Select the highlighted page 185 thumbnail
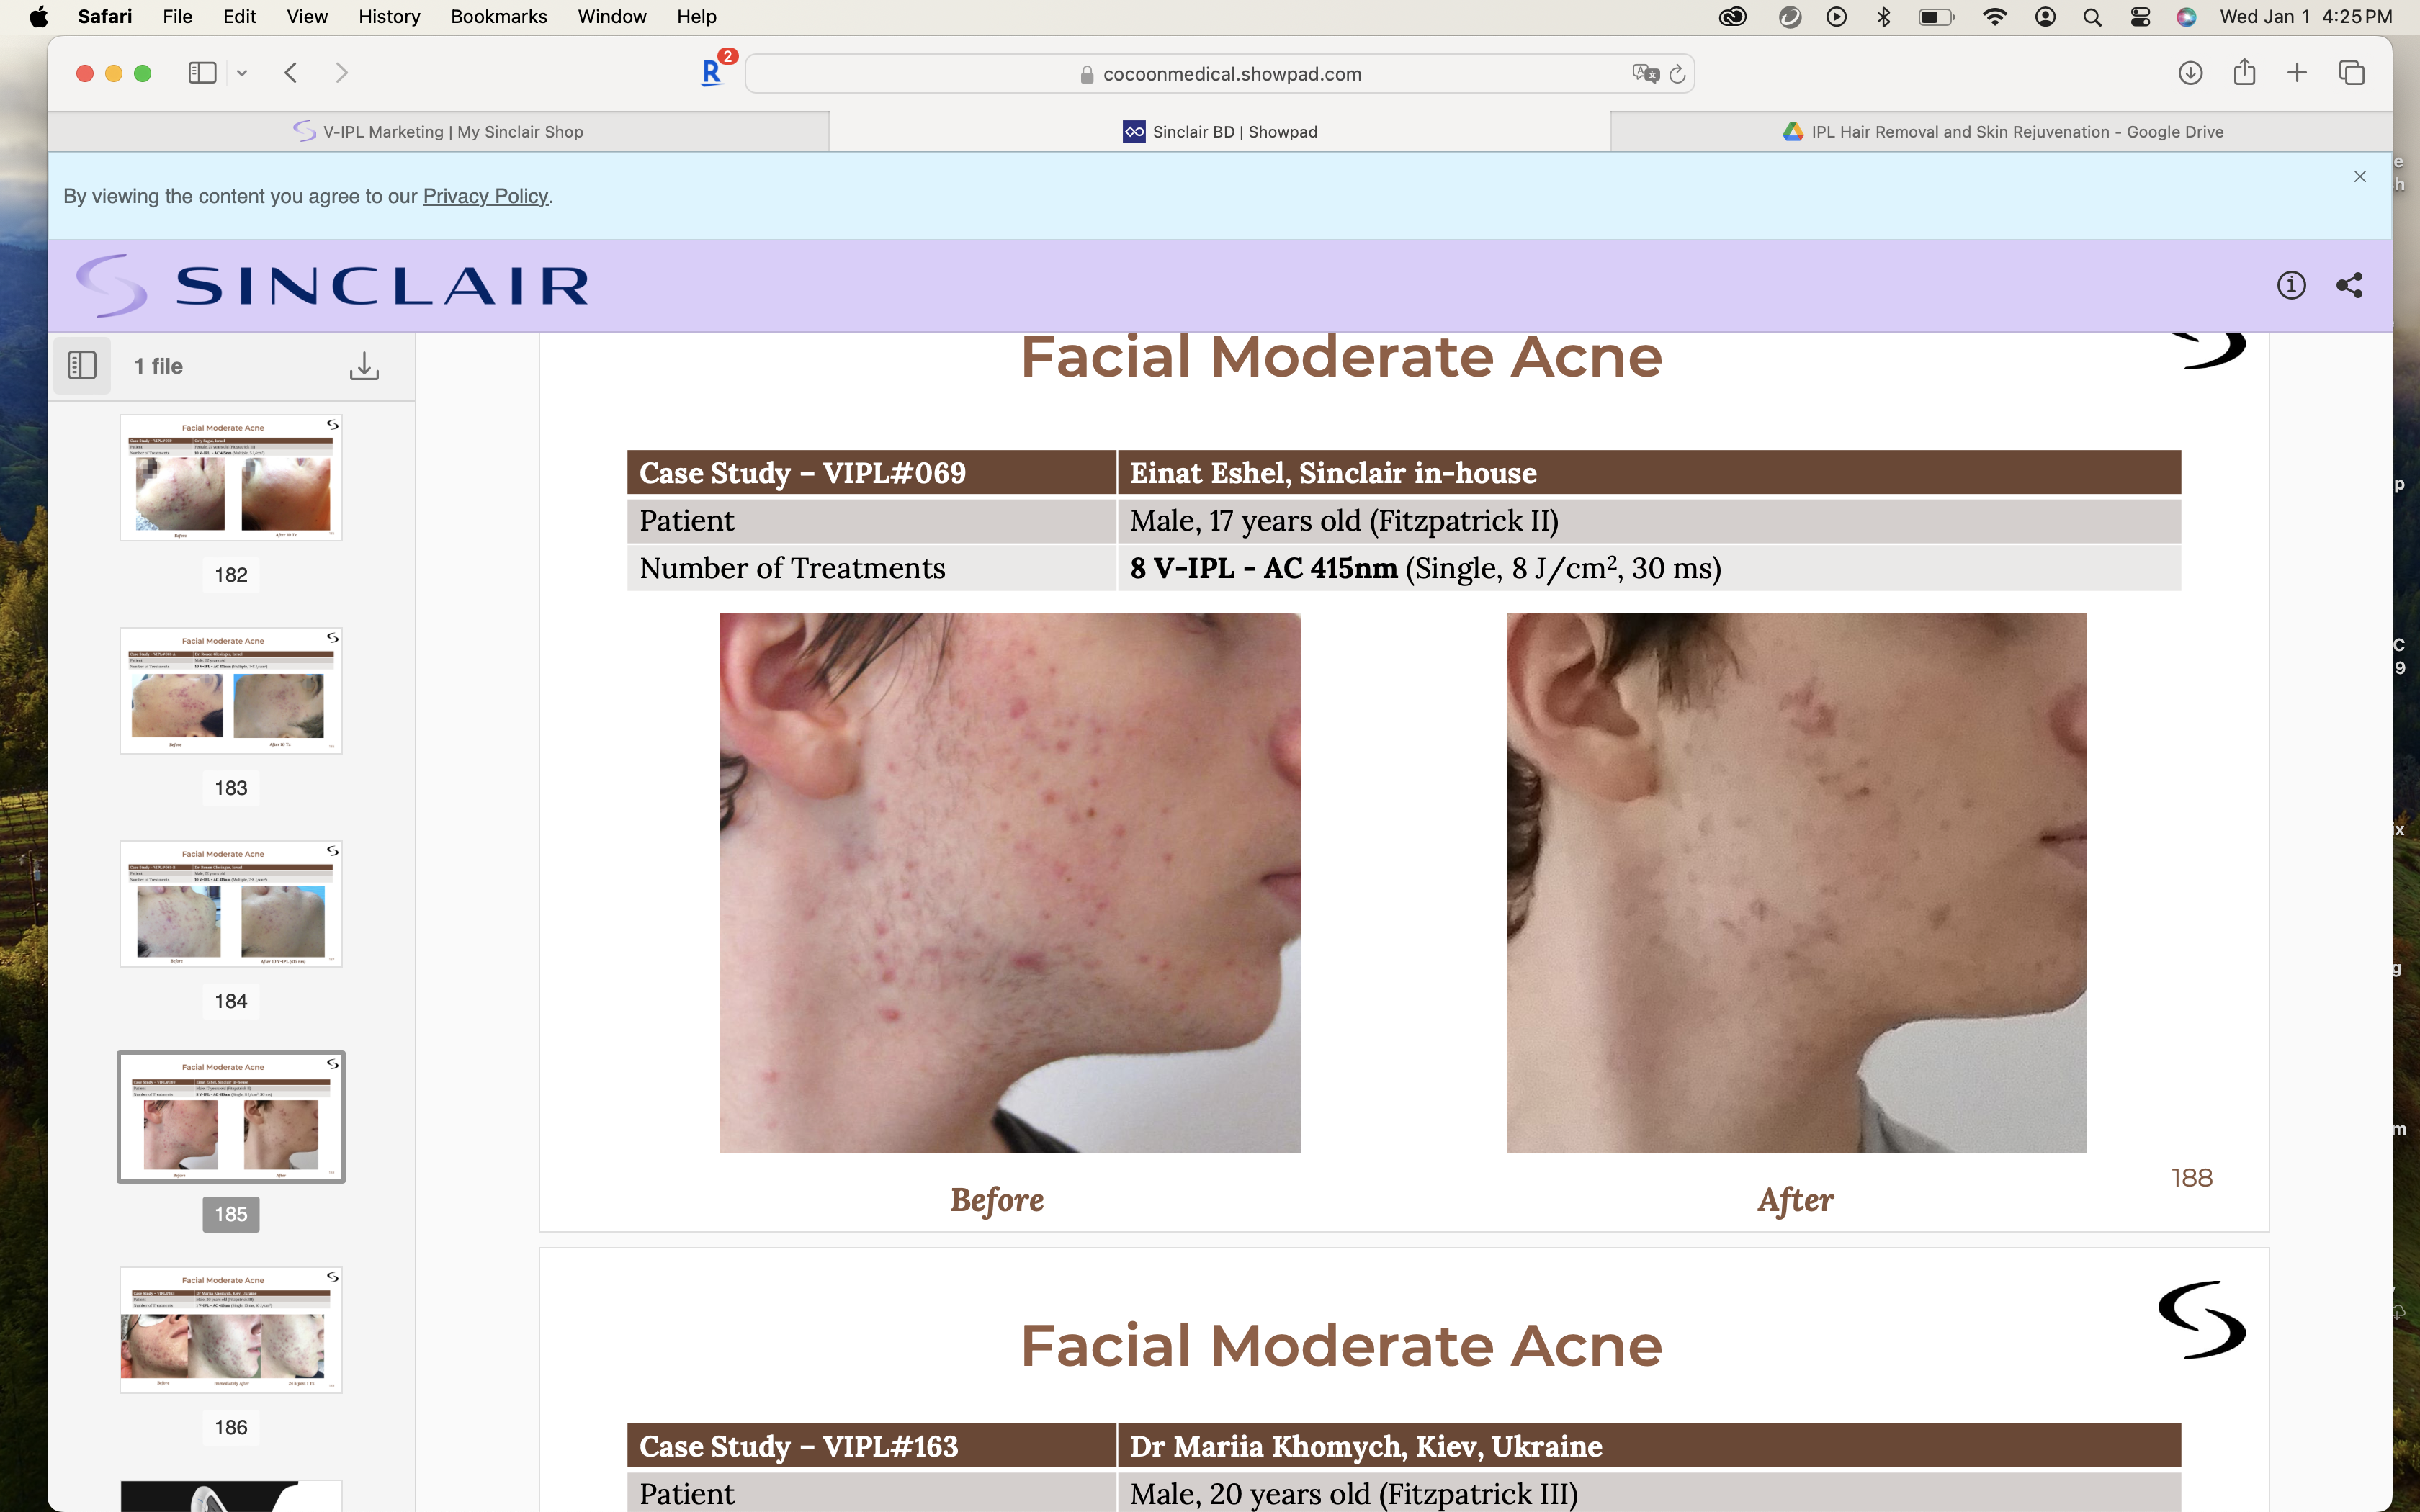This screenshot has width=2420, height=1512. click(231, 1117)
